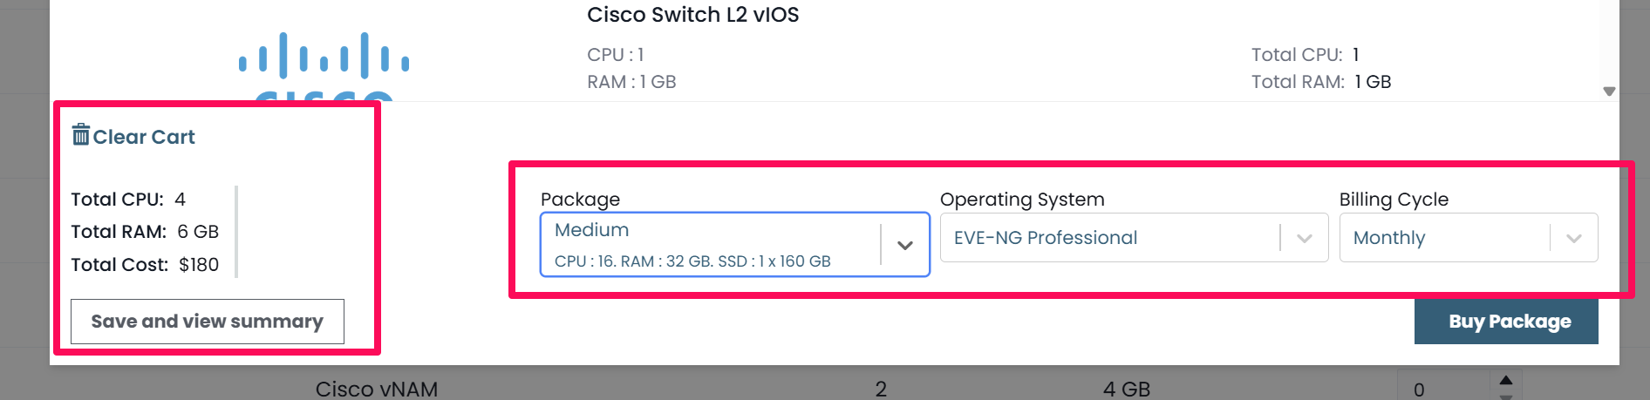
Task: Open the Billing Cycle Monthly dropdown
Action: (x=1469, y=238)
